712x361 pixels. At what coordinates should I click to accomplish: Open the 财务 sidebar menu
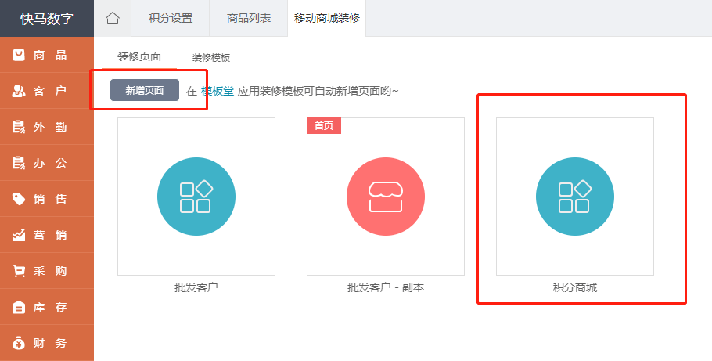point(47,343)
